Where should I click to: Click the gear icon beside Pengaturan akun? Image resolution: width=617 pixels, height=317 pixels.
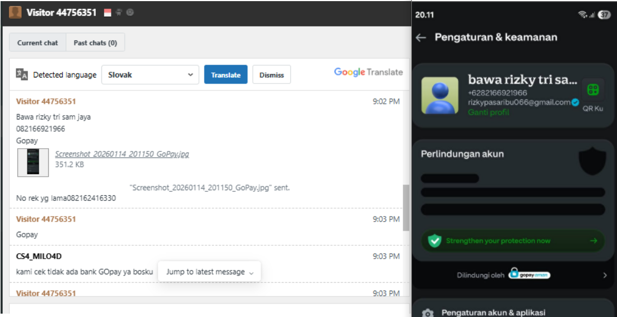428,313
